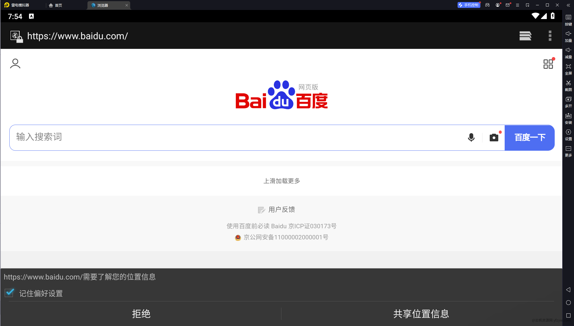Click the URL https://www.baidu.com/ address bar
This screenshot has width=574, height=326.
click(78, 36)
